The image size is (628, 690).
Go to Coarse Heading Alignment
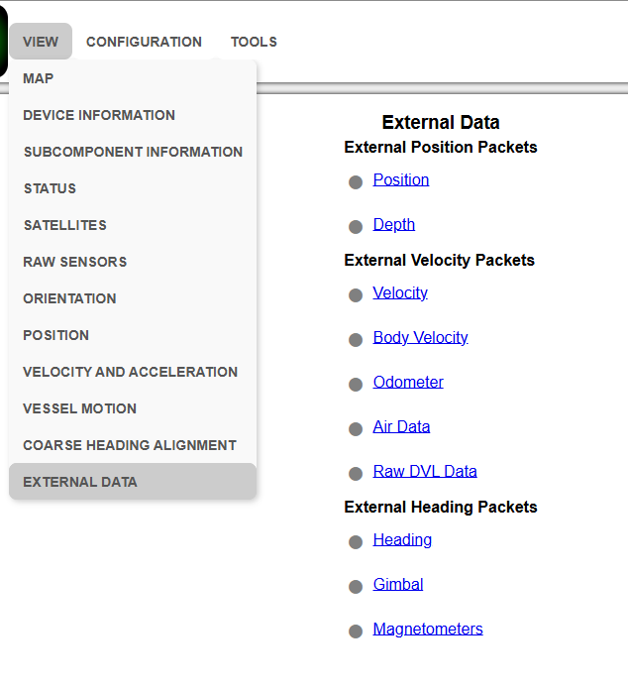(130, 445)
